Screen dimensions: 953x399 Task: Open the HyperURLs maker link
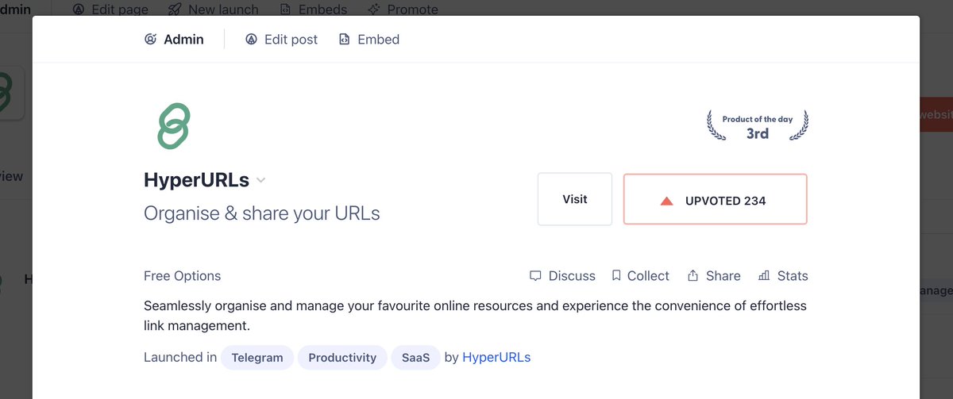[496, 358]
